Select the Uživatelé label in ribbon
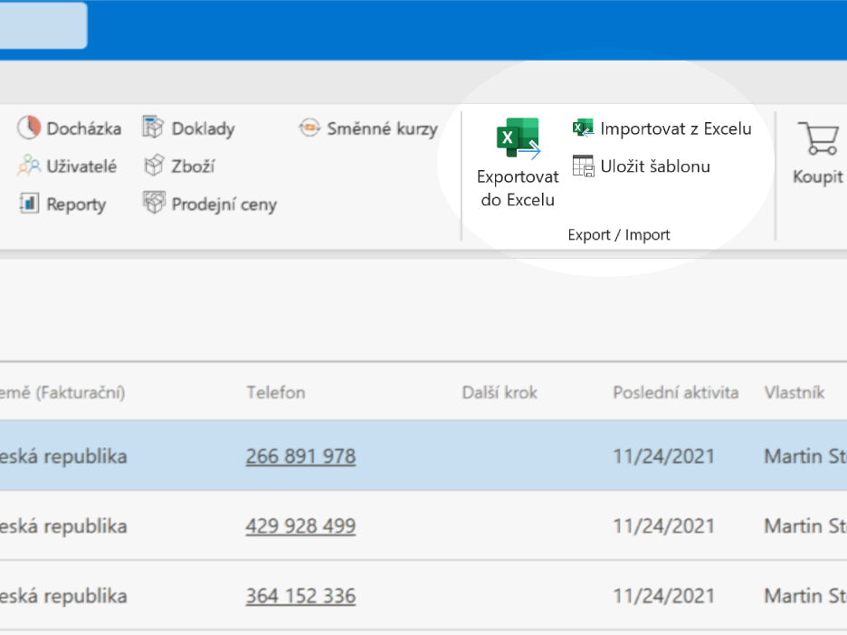 81,166
